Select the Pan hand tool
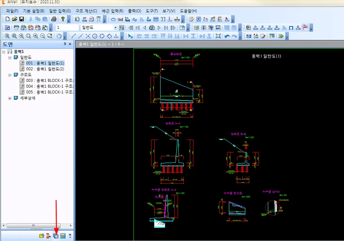 click(59, 36)
